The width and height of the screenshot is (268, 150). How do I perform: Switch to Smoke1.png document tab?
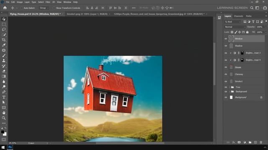pos(87,14)
